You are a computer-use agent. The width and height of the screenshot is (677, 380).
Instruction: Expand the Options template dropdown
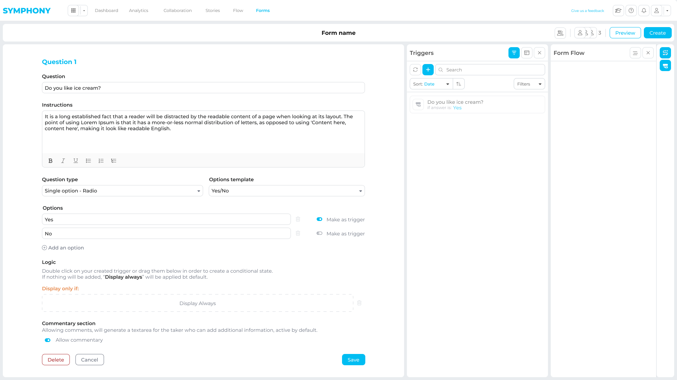pos(287,191)
